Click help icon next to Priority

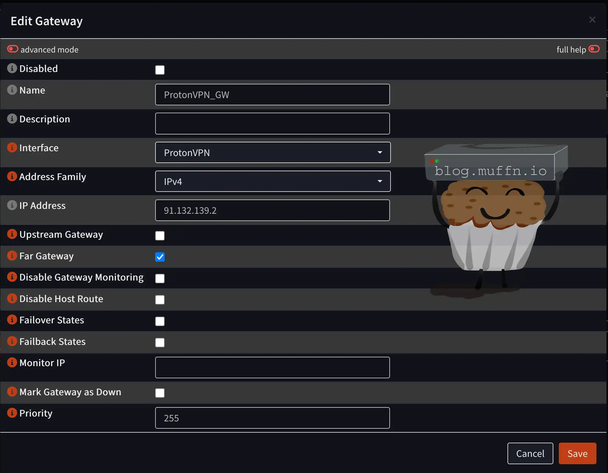click(x=12, y=413)
